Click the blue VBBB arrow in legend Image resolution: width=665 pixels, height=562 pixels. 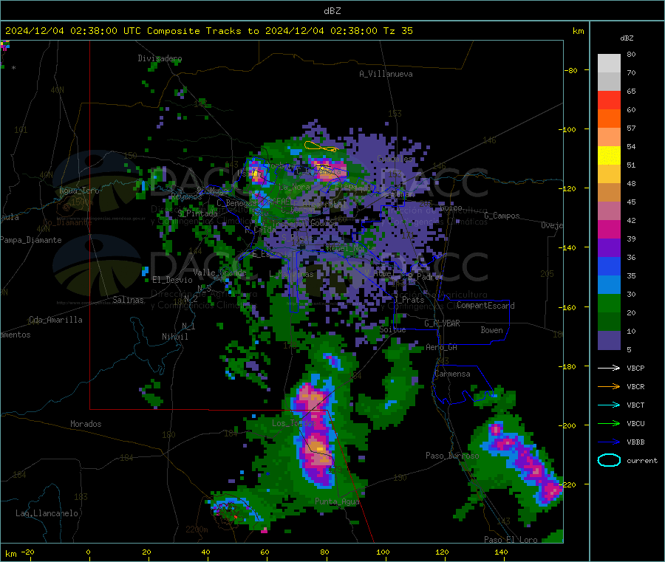click(x=609, y=442)
